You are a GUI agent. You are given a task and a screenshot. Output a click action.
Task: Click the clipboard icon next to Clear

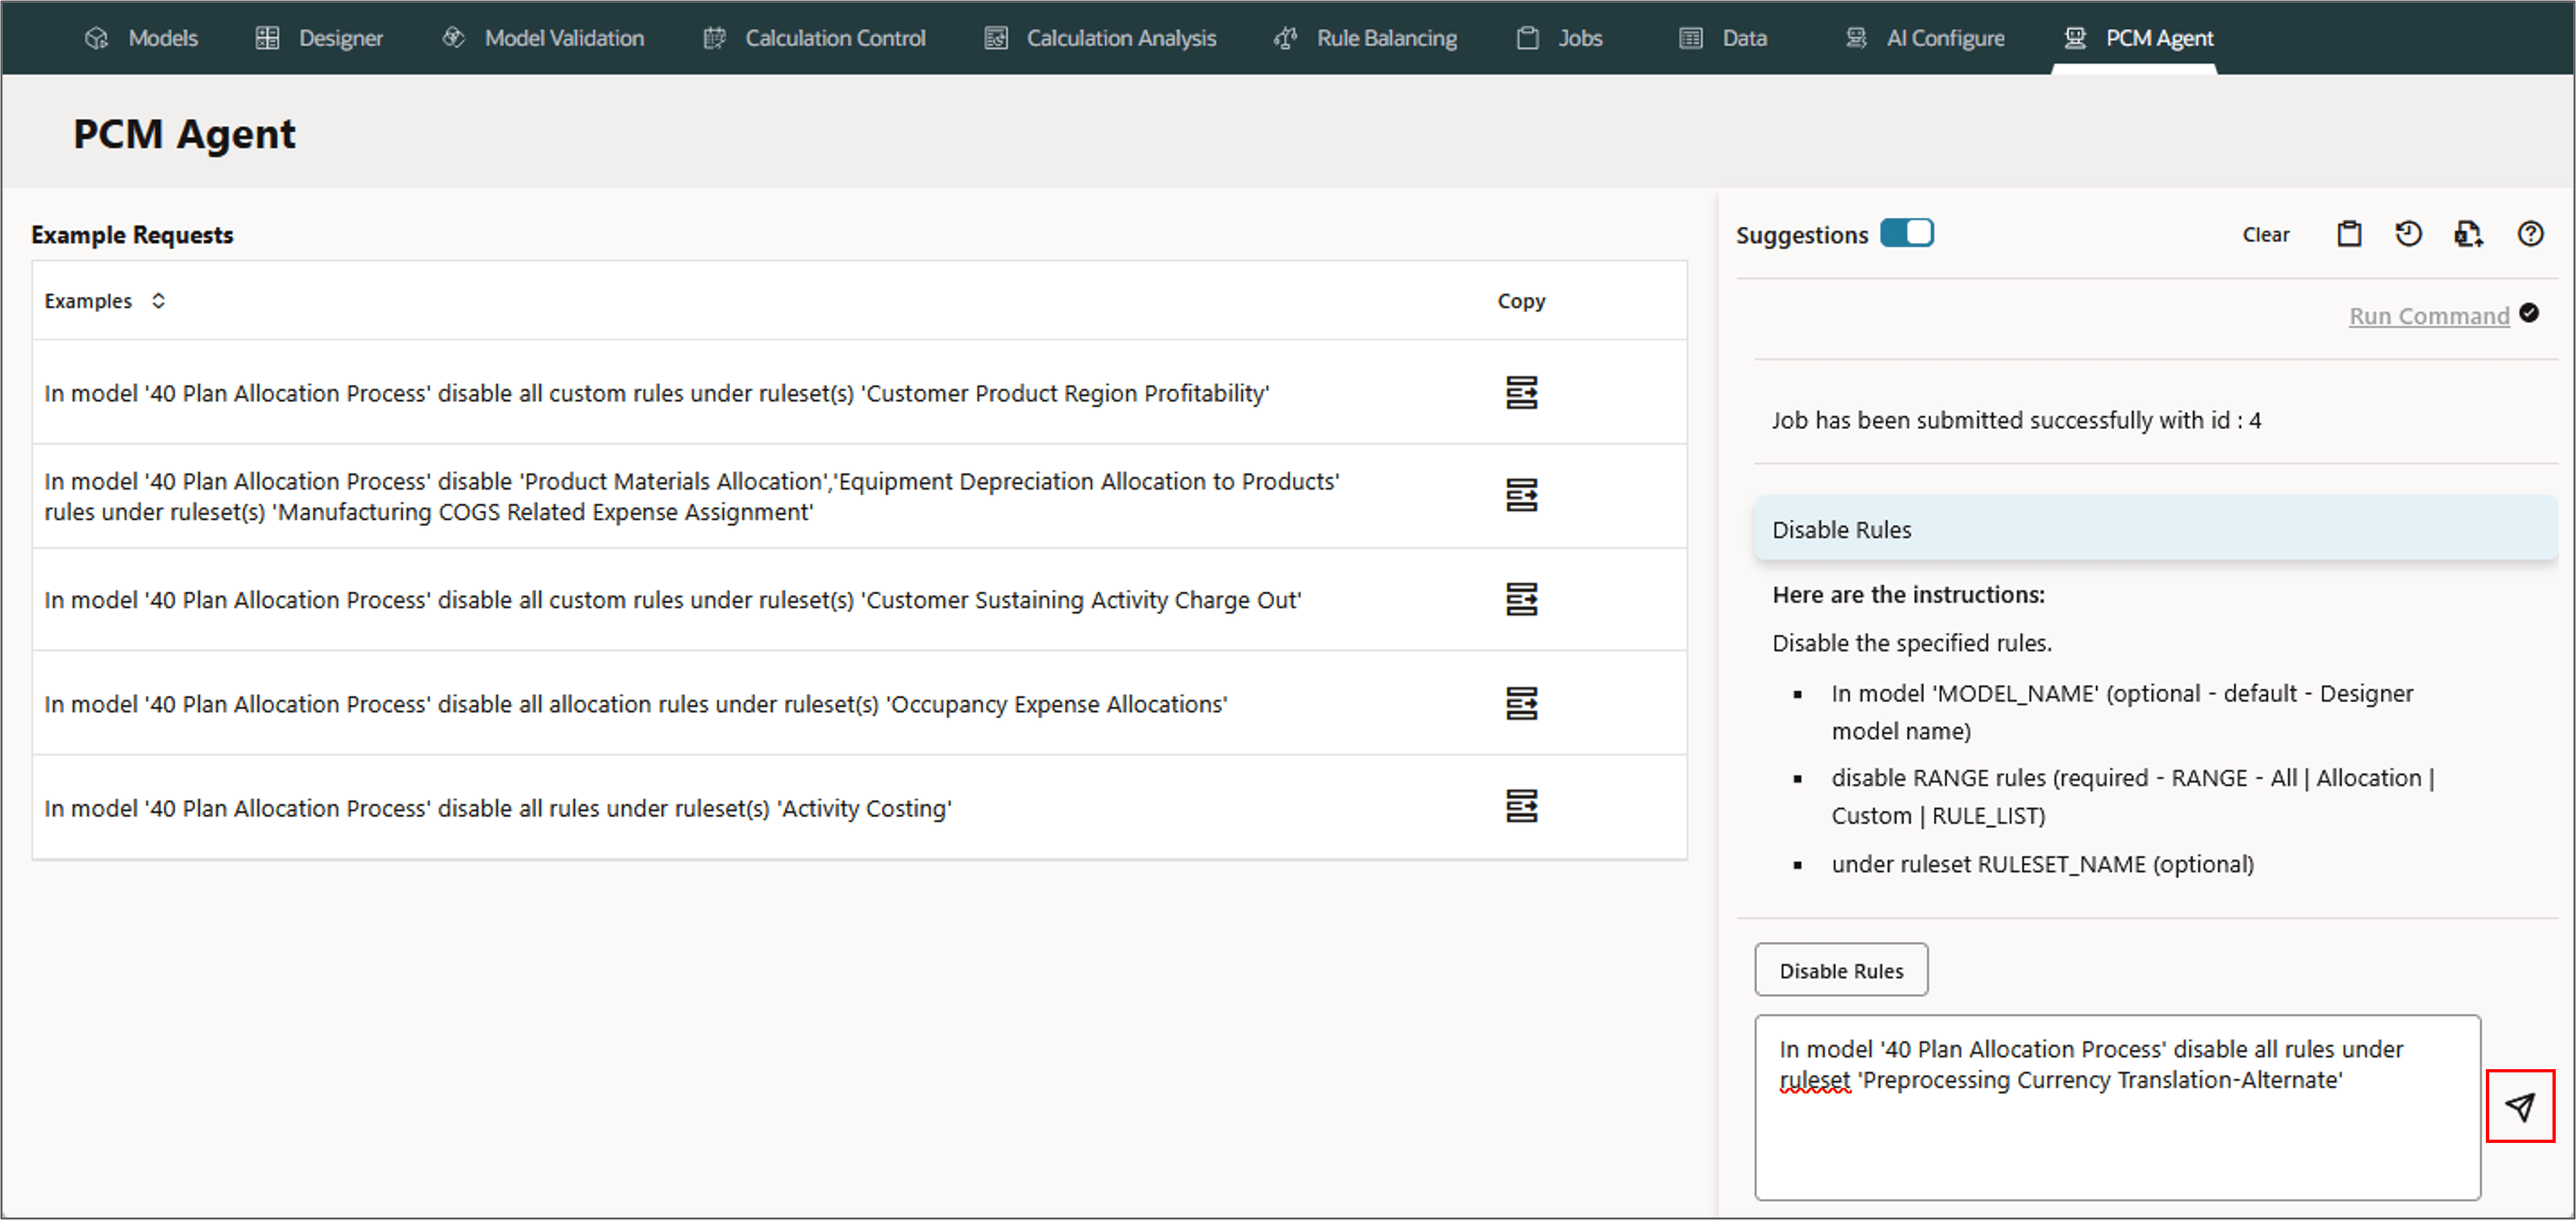click(2349, 234)
